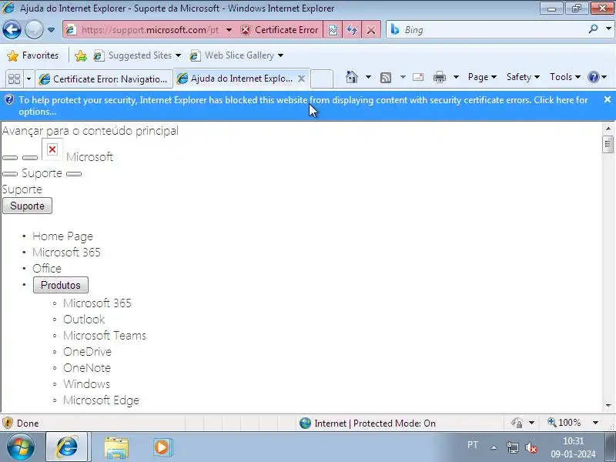Open the Safety menu
The height and width of the screenshot is (462, 616).
(x=523, y=77)
